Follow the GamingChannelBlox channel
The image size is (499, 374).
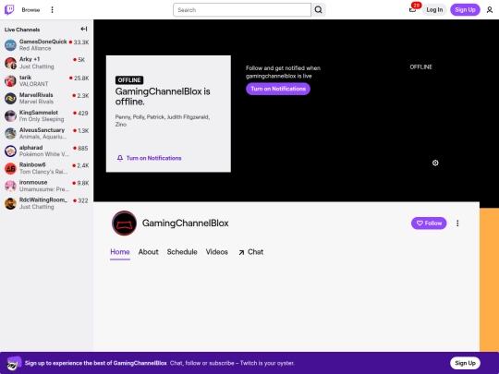click(429, 223)
